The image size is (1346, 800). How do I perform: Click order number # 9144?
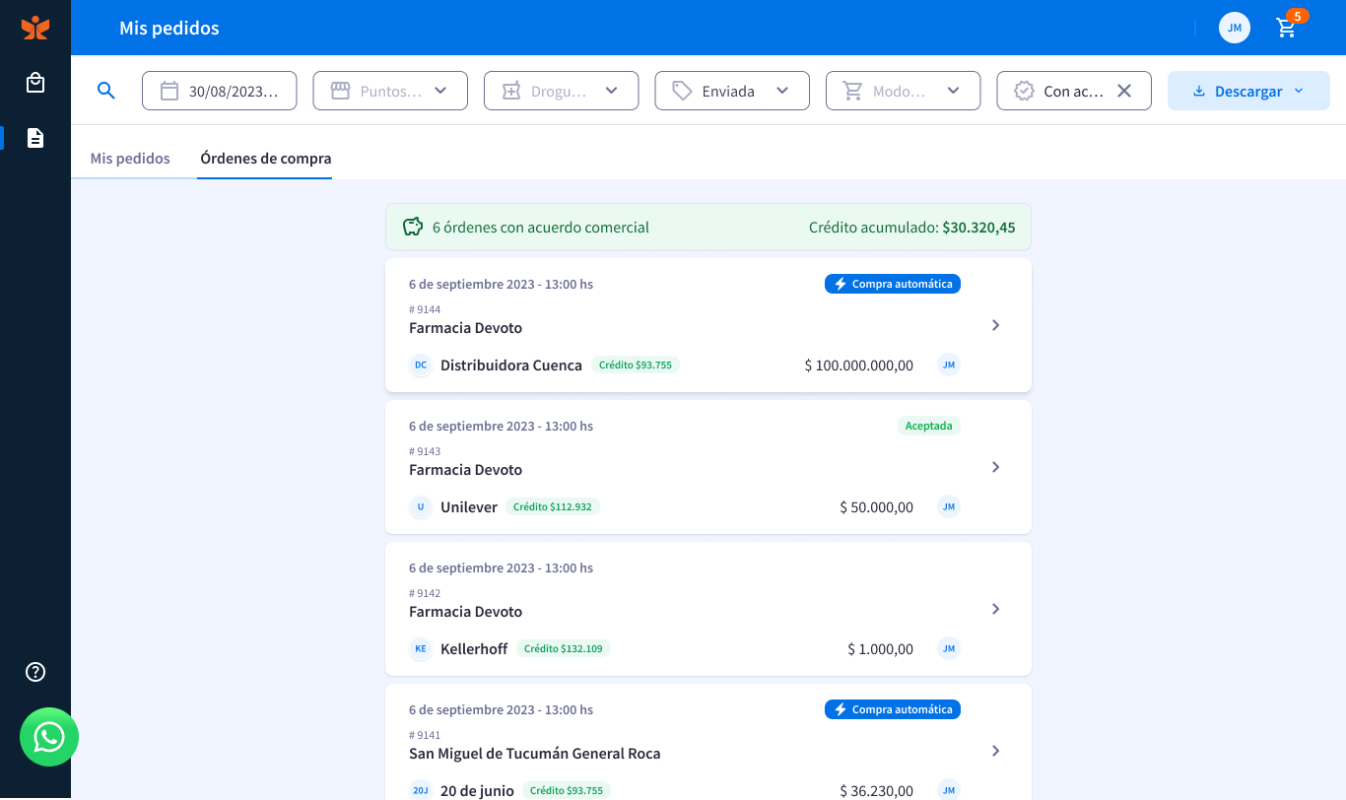(x=425, y=309)
